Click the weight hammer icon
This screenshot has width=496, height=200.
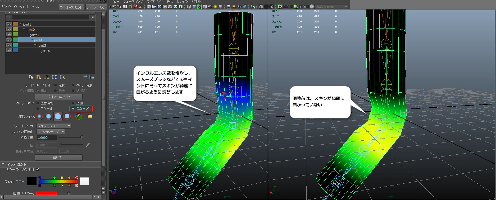click(47, 77)
